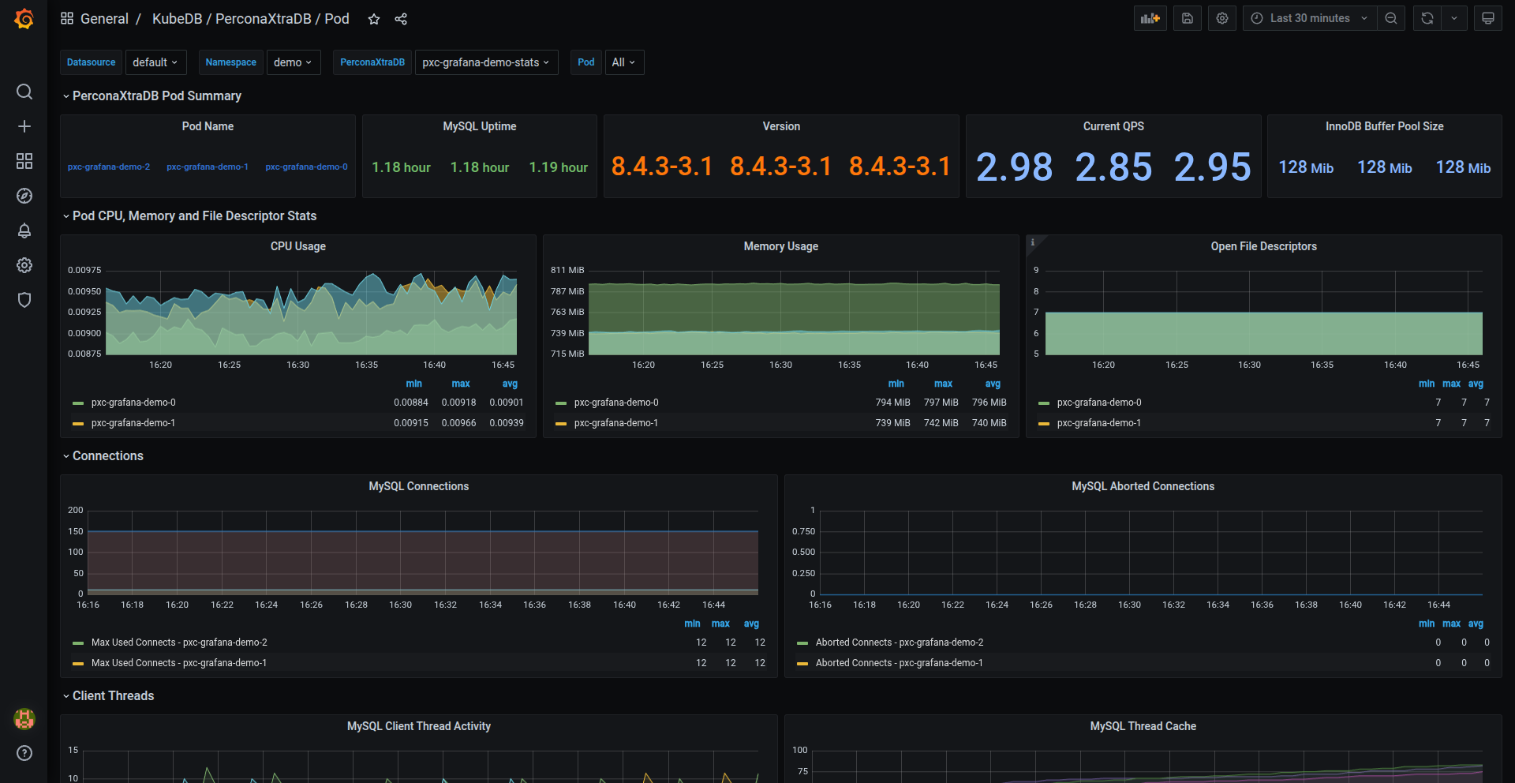Image resolution: width=1515 pixels, height=783 pixels.
Task: Sort CPU Usage legend by avg column
Action: 510,384
